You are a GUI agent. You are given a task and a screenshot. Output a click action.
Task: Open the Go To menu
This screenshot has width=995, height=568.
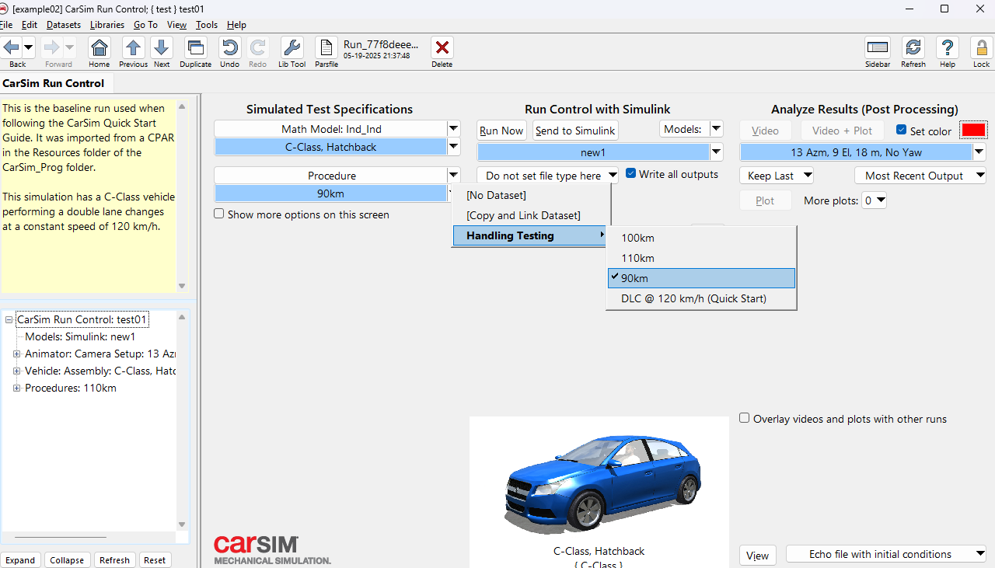click(x=145, y=25)
